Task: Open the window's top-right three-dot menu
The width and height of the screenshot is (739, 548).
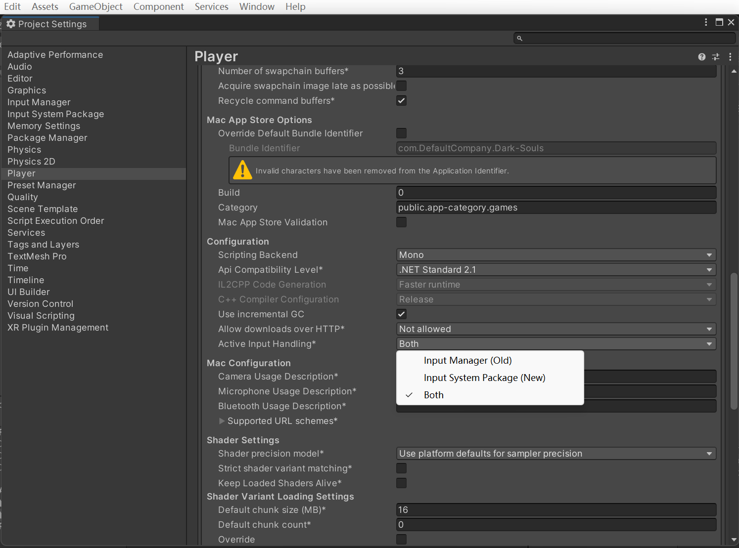Action: pyautogui.click(x=706, y=22)
